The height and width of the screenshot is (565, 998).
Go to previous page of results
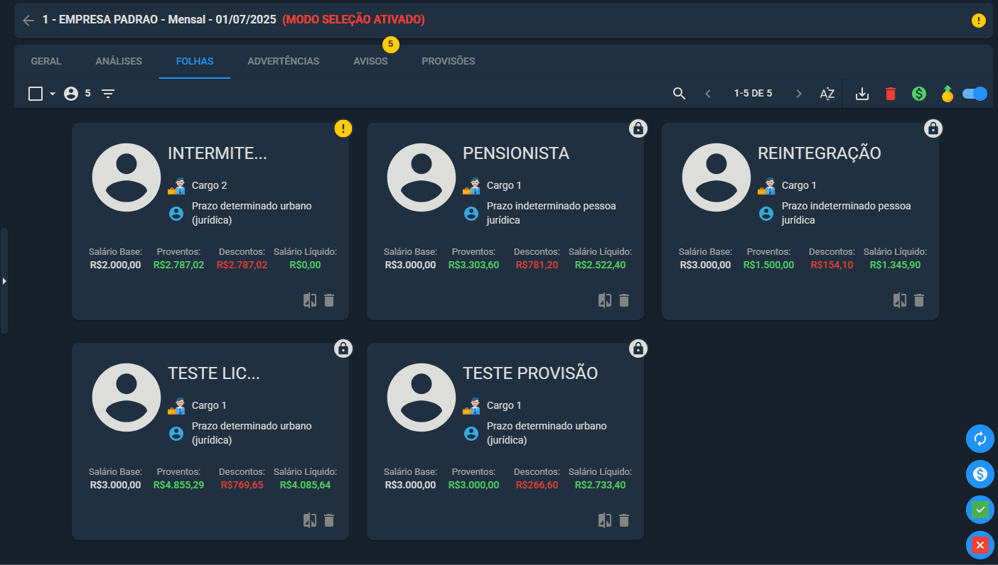pos(707,94)
